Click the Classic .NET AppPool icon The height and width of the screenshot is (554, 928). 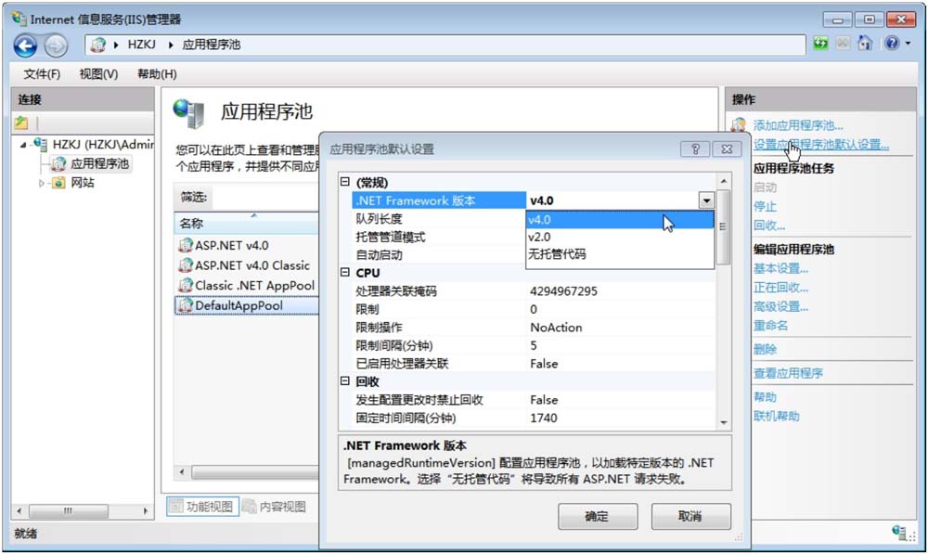click(x=186, y=285)
